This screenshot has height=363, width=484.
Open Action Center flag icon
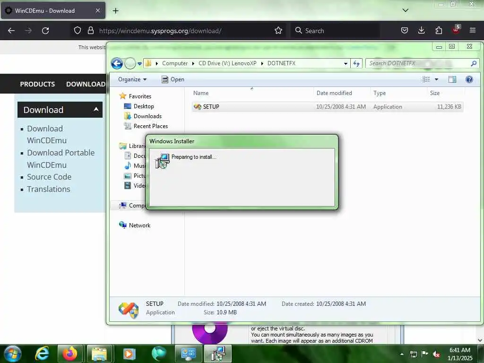425,354
